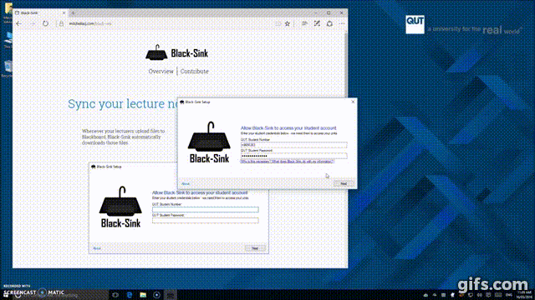Click the front Setup dialog title icon
The height and width of the screenshot is (300, 535).
coord(182,102)
